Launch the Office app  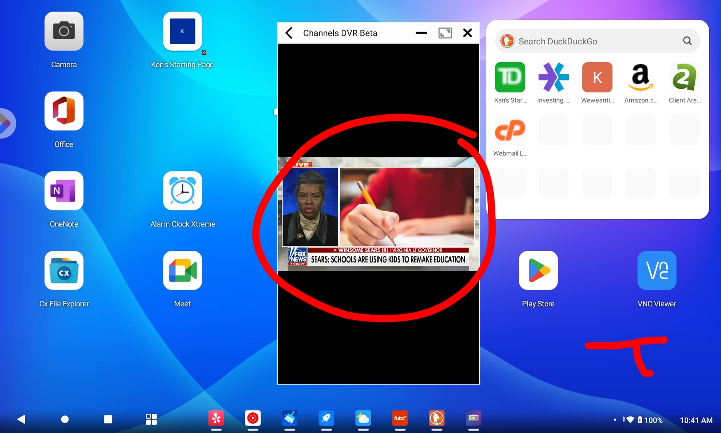pyautogui.click(x=64, y=111)
